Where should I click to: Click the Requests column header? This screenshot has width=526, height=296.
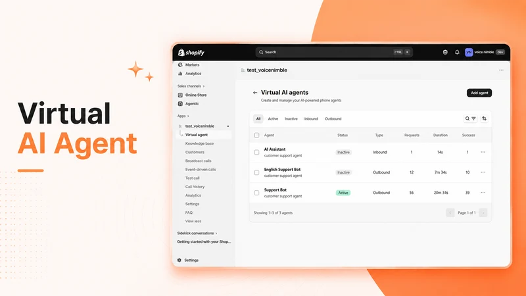pos(412,136)
